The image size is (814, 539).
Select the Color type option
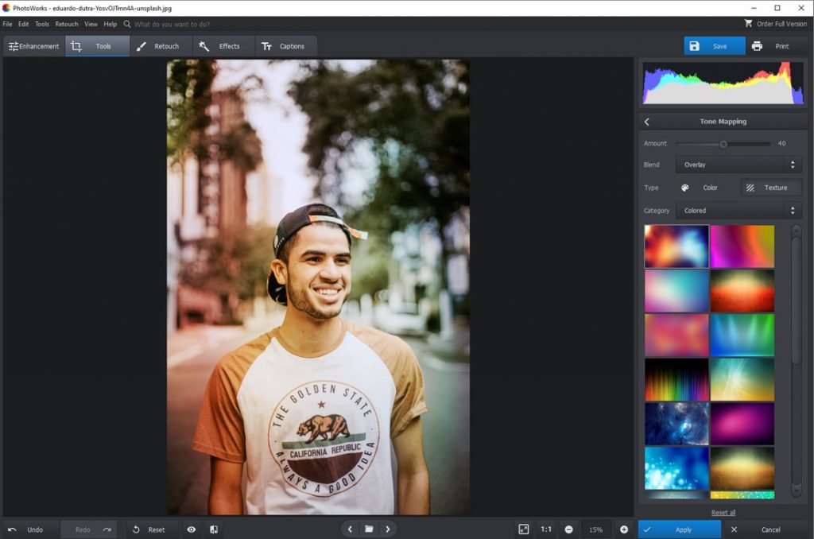coord(704,188)
